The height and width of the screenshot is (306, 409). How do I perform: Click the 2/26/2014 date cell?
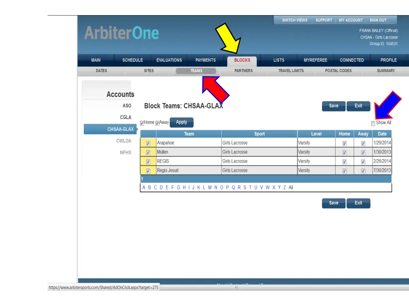click(x=382, y=161)
